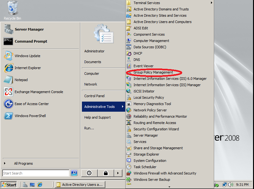The height and width of the screenshot is (189, 254).
Task: Launch Command Prompt icon
Action: [8, 41]
